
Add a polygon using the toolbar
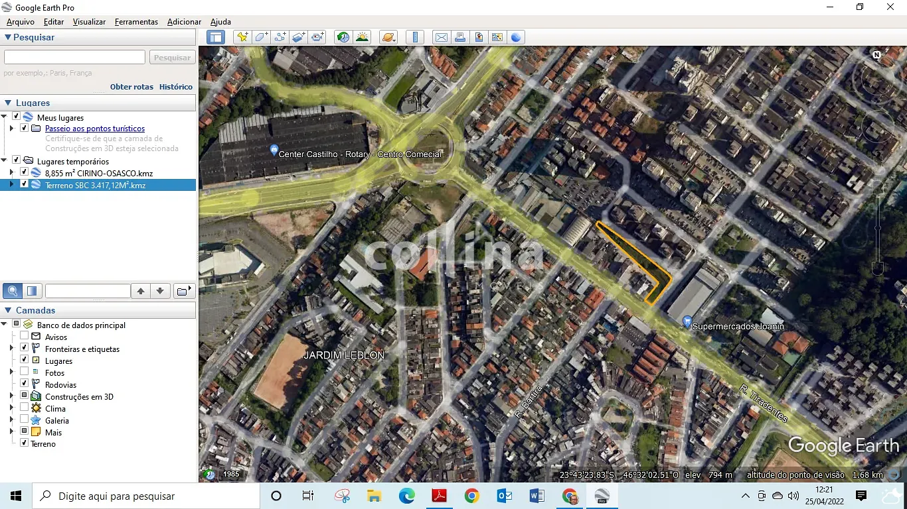coord(262,37)
